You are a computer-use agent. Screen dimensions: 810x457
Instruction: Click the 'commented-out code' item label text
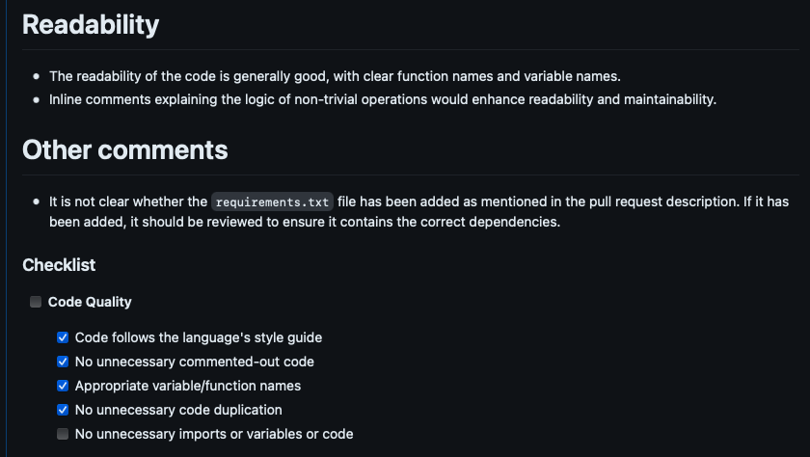click(194, 362)
